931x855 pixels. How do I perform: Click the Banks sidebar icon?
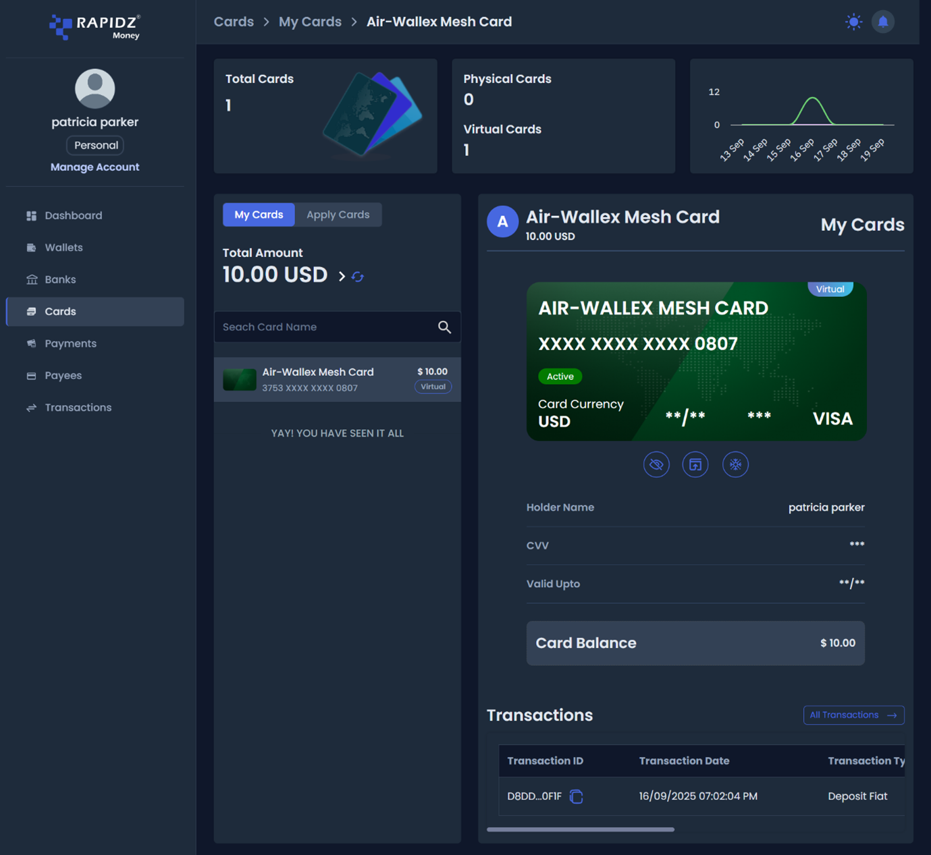pos(31,279)
